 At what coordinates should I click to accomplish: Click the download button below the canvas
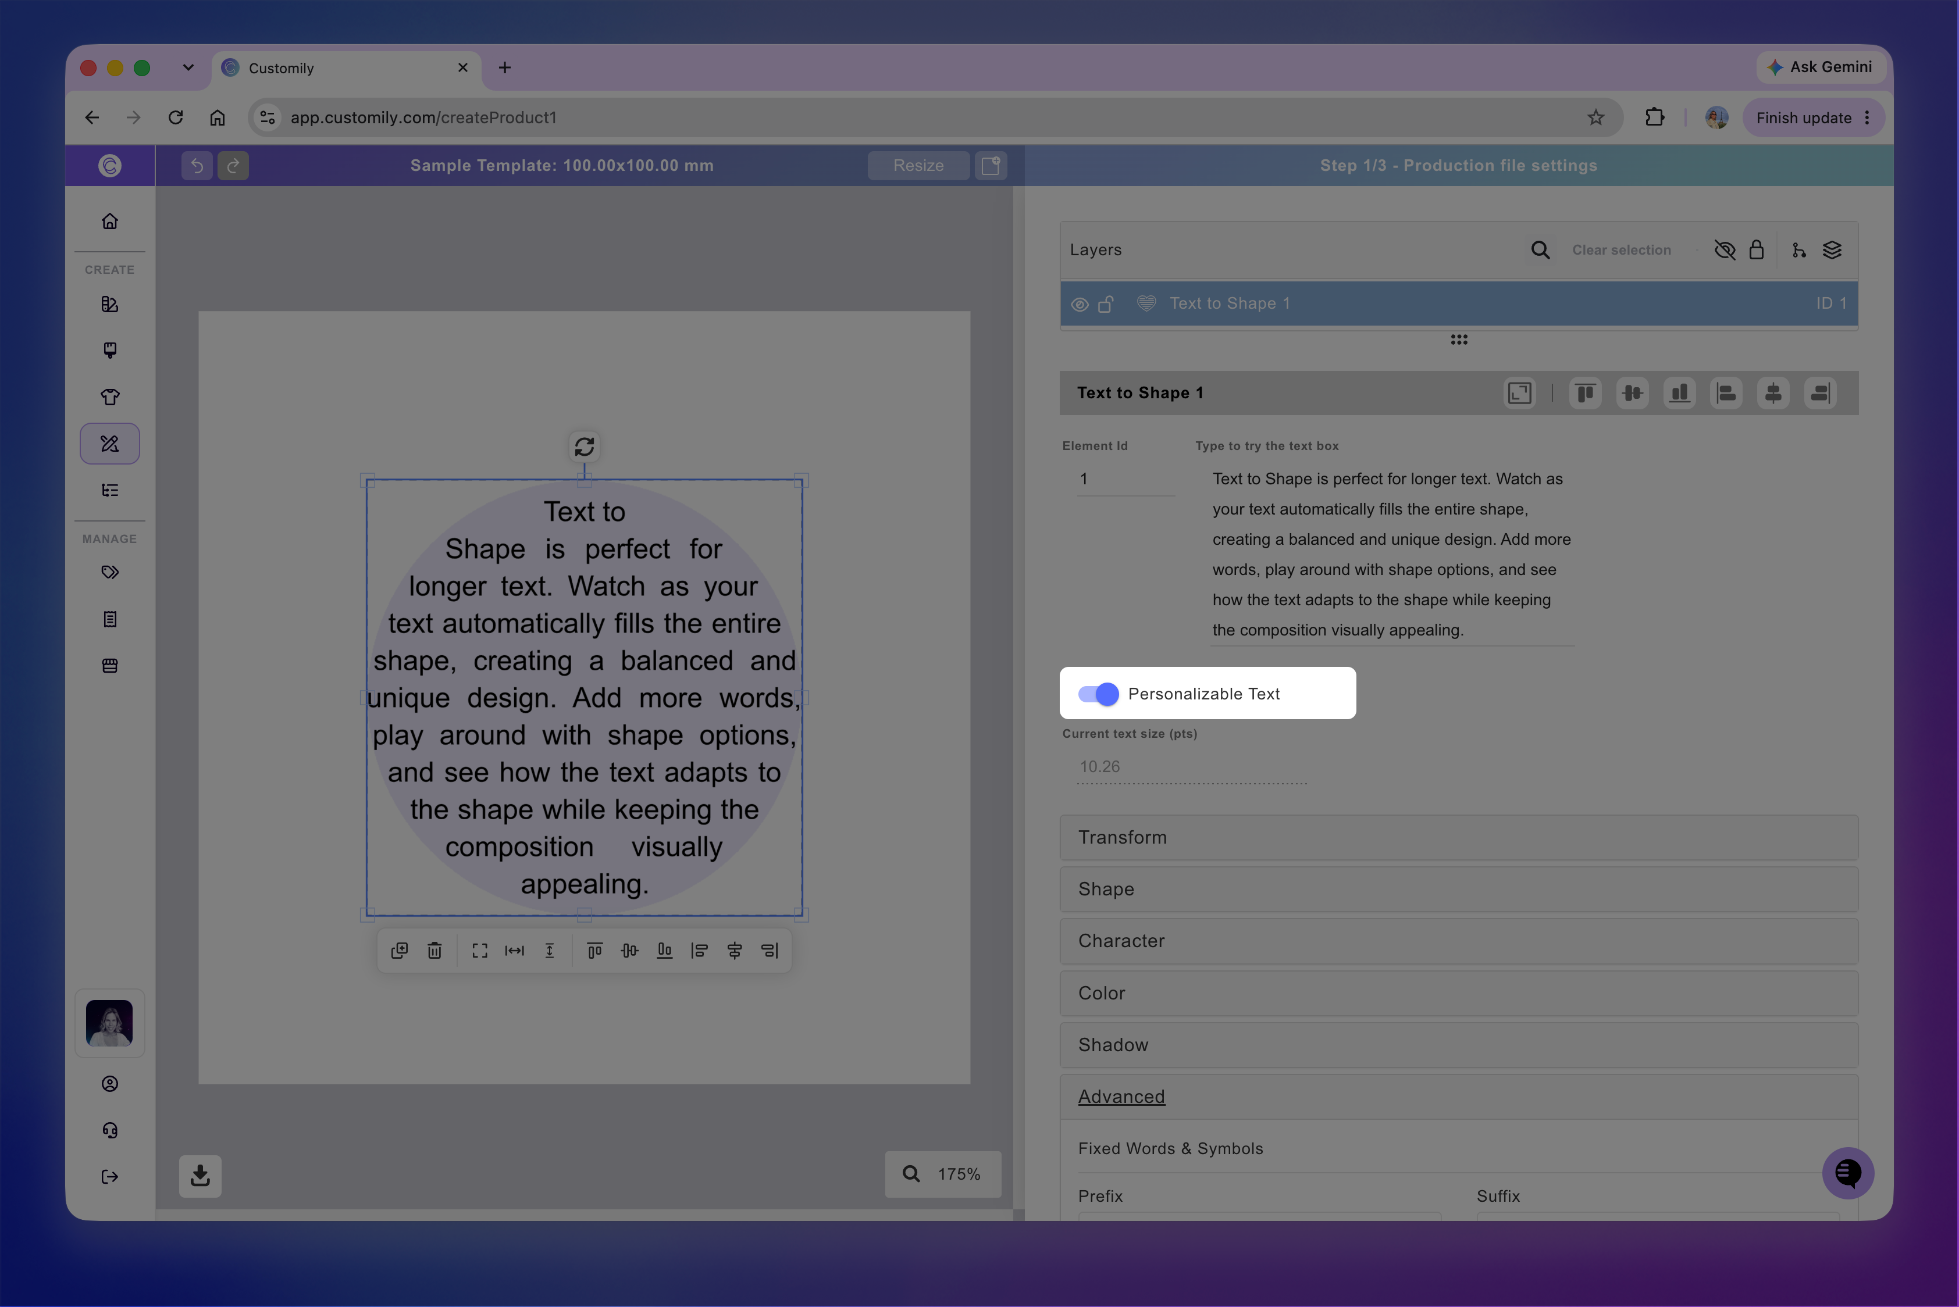[x=200, y=1176]
